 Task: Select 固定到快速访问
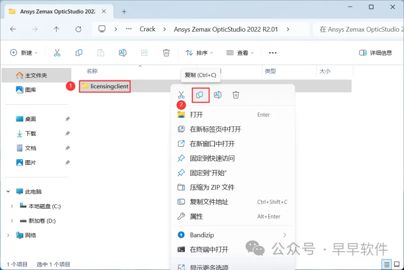[233, 158]
